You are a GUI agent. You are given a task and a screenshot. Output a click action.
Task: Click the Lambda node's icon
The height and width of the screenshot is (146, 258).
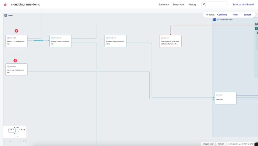click(162, 38)
